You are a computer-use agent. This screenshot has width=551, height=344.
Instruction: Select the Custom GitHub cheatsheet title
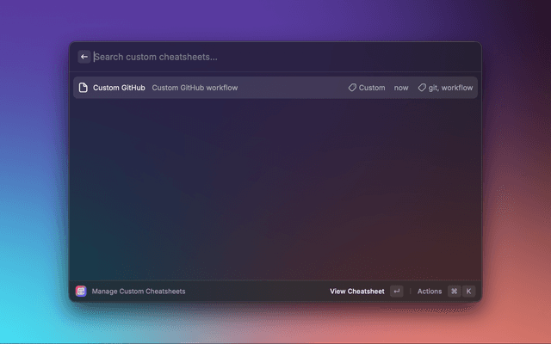119,88
